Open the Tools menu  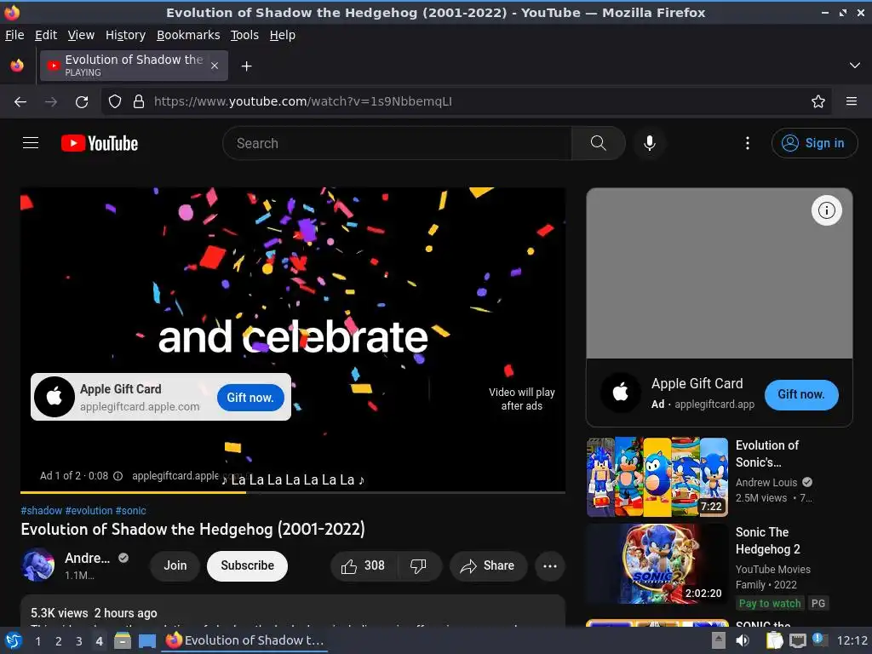pyautogui.click(x=244, y=35)
